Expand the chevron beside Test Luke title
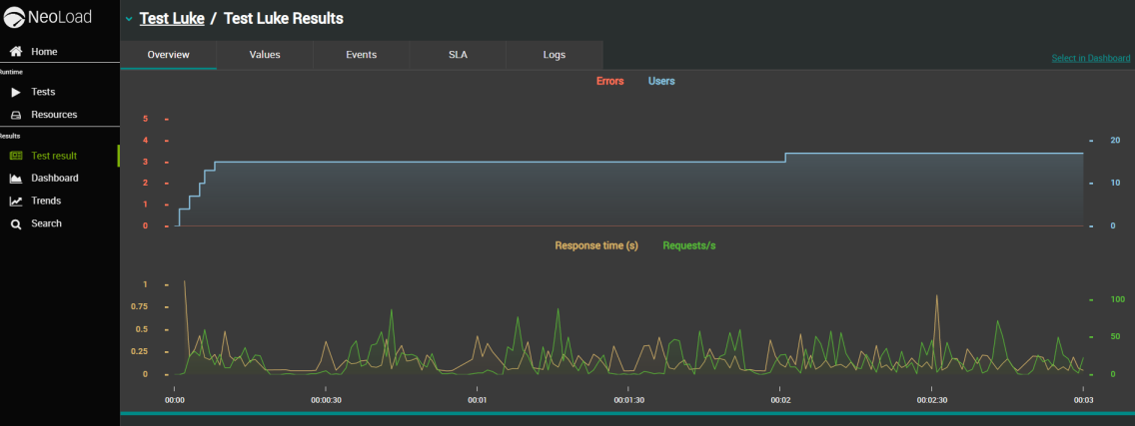The height and width of the screenshot is (426, 1135). [x=129, y=19]
